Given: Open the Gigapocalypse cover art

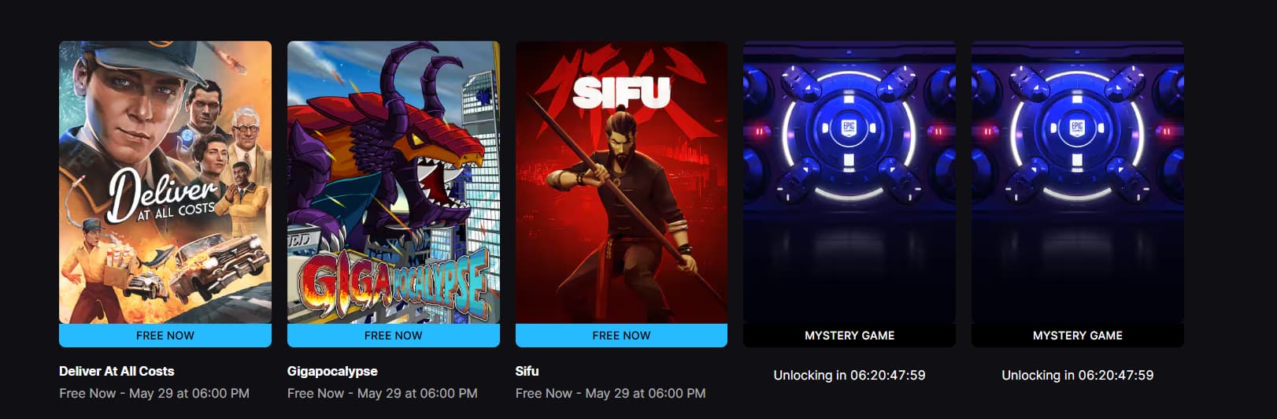Looking at the screenshot, I should pyautogui.click(x=394, y=182).
